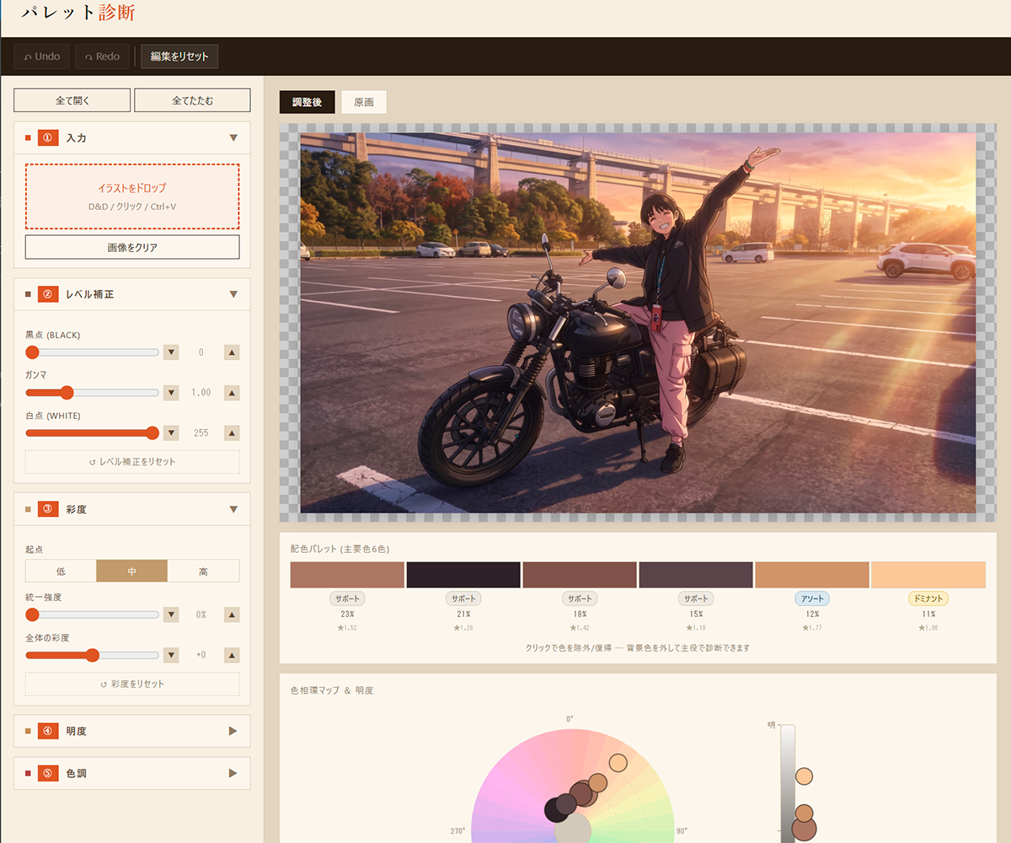The width and height of the screenshot is (1011, 843).
Task: Toggle the 23% light brown palette swatch
Action: [x=348, y=575]
